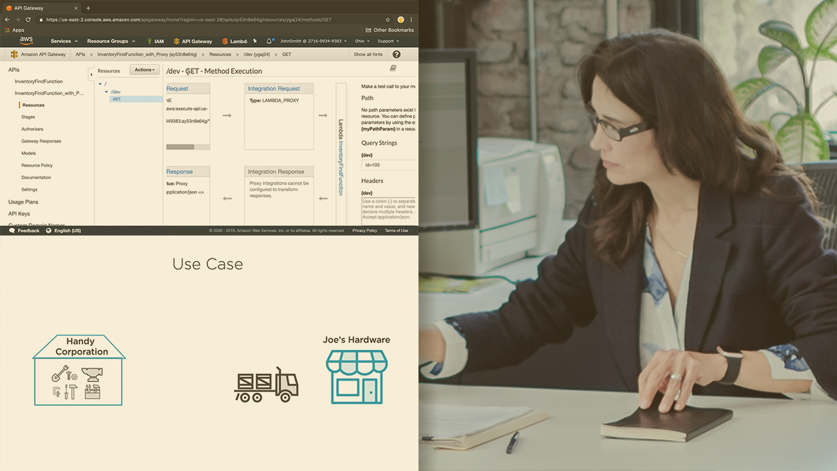
Task: Click the horizontal scrollbar in Method Request box
Action: [x=180, y=147]
